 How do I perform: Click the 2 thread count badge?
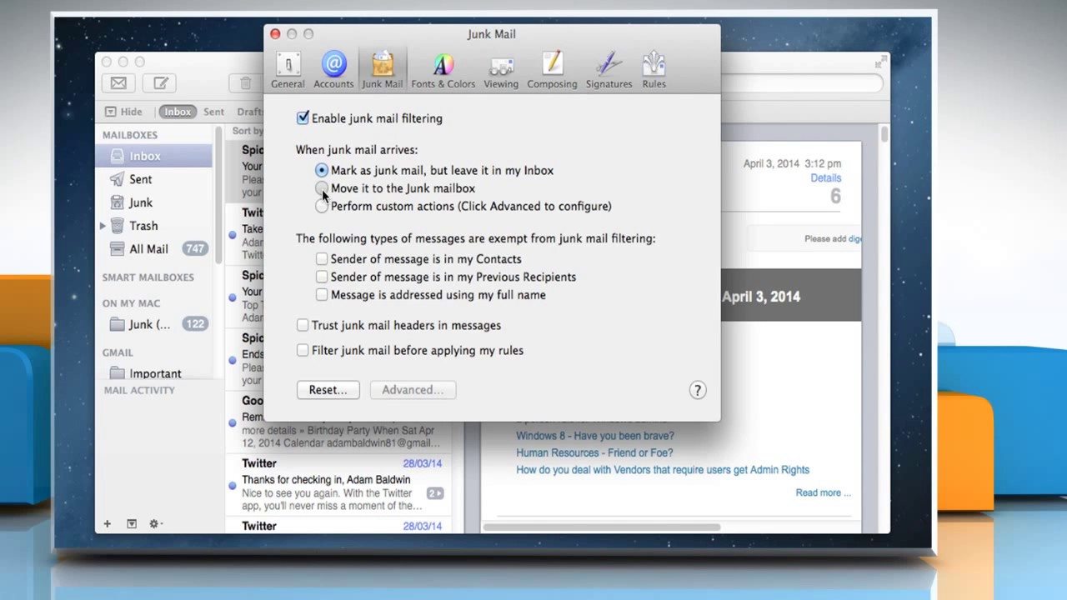(x=434, y=493)
